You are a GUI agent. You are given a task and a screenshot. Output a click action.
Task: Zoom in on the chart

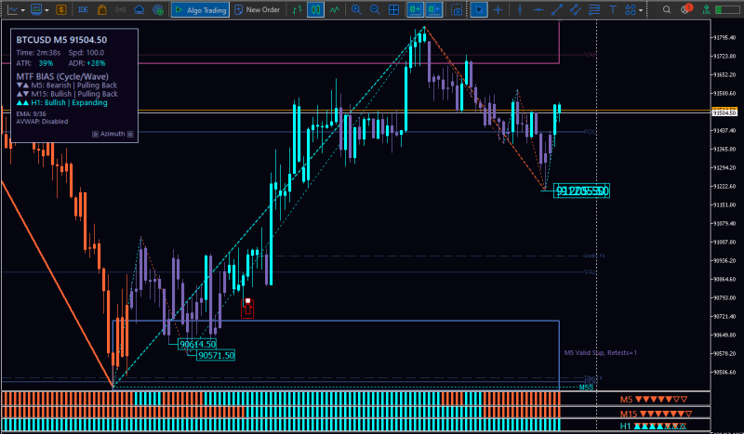click(356, 9)
